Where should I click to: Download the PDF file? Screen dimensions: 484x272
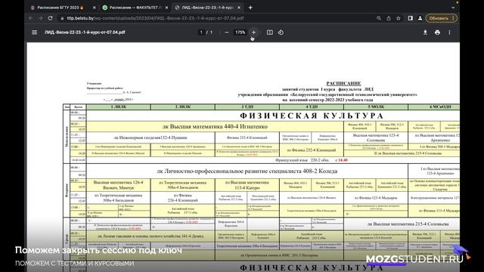click(x=425, y=32)
